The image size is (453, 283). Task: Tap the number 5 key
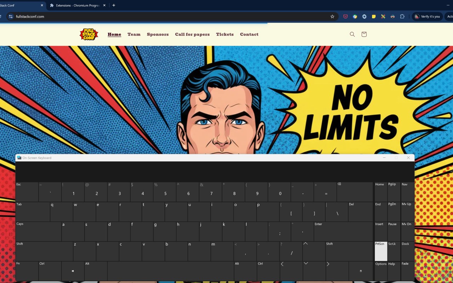tap(165, 192)
